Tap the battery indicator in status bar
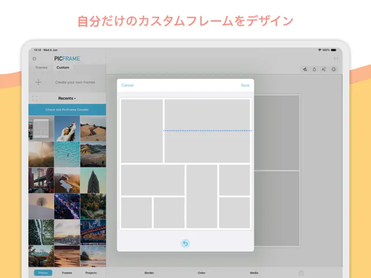 pos(333,50)
